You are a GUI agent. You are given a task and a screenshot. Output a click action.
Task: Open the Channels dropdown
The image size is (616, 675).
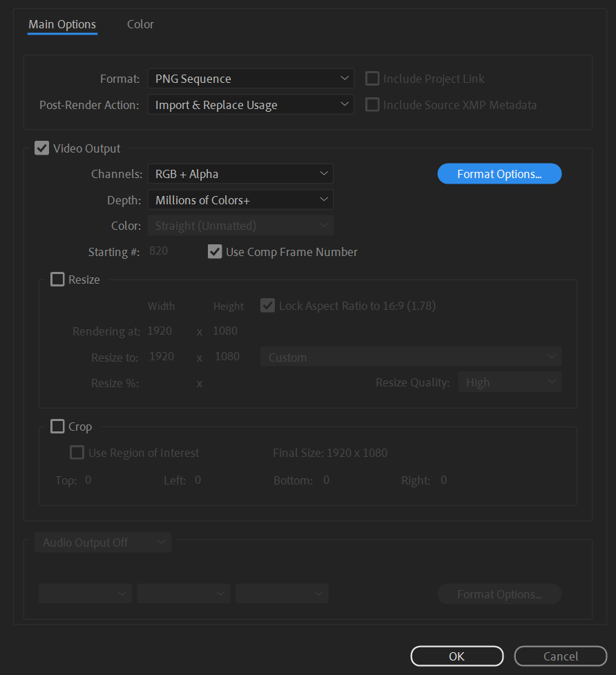240,173
